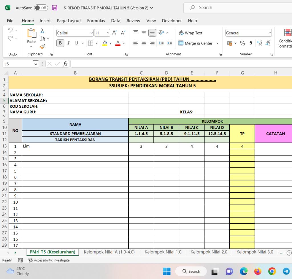Click the Save floppy disk icon

pos(55,8)
